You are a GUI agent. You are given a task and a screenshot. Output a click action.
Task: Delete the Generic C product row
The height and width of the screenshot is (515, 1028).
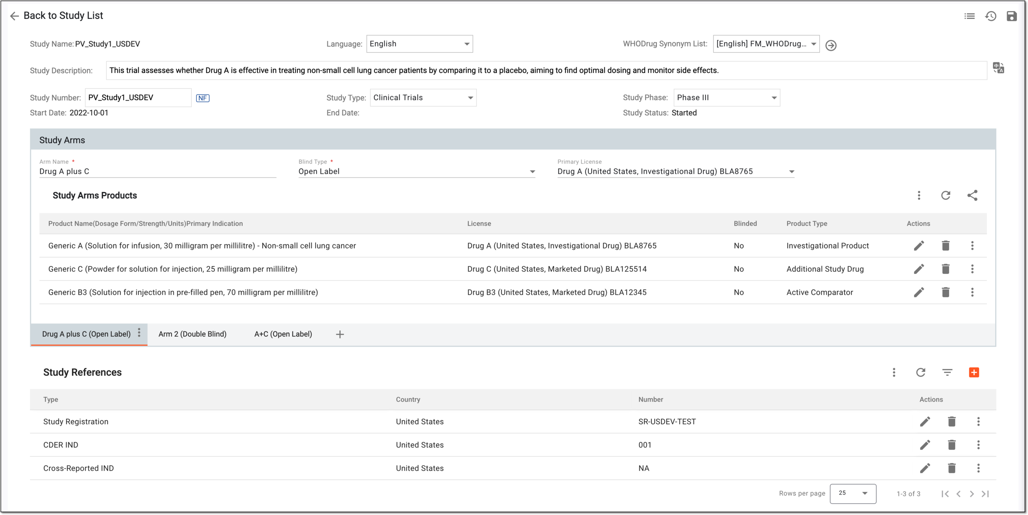click(x=945, y=269)
